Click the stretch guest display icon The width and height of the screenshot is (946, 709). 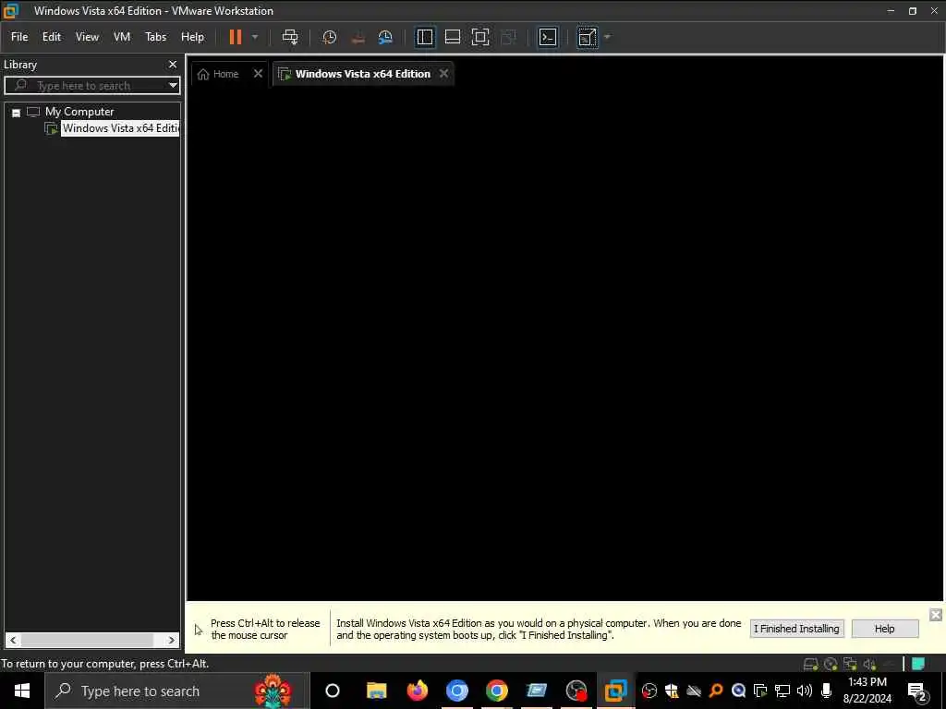point(587,37)
